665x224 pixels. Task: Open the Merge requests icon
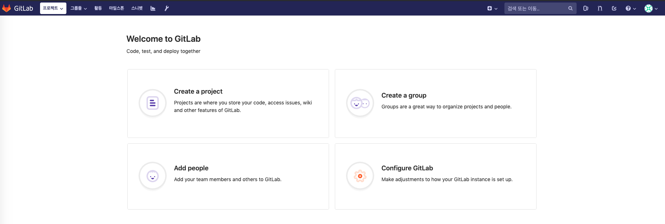[600, 8]
